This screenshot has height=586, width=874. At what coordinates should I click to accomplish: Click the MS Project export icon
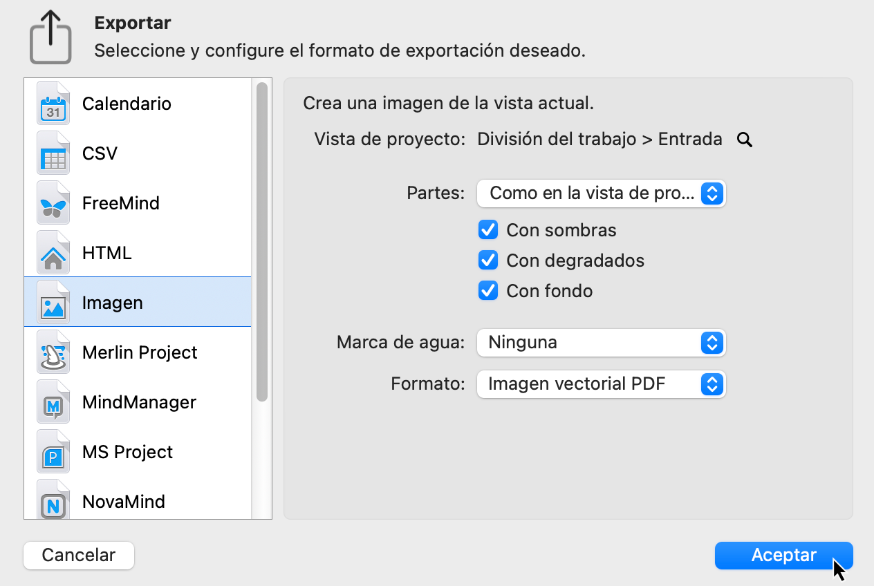tap(53, 451)
